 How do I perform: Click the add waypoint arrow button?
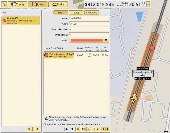[96, 129]
